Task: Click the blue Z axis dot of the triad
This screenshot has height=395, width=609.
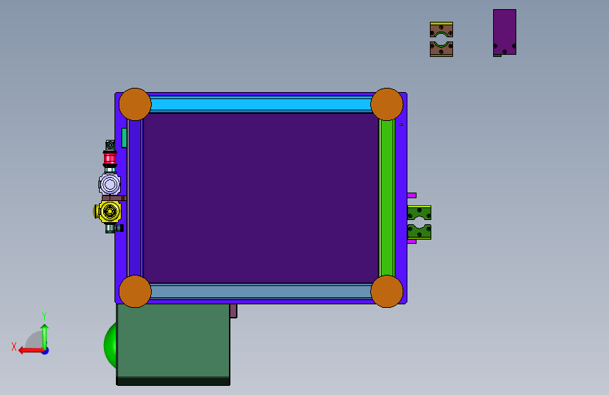Action: coord(46,351)
